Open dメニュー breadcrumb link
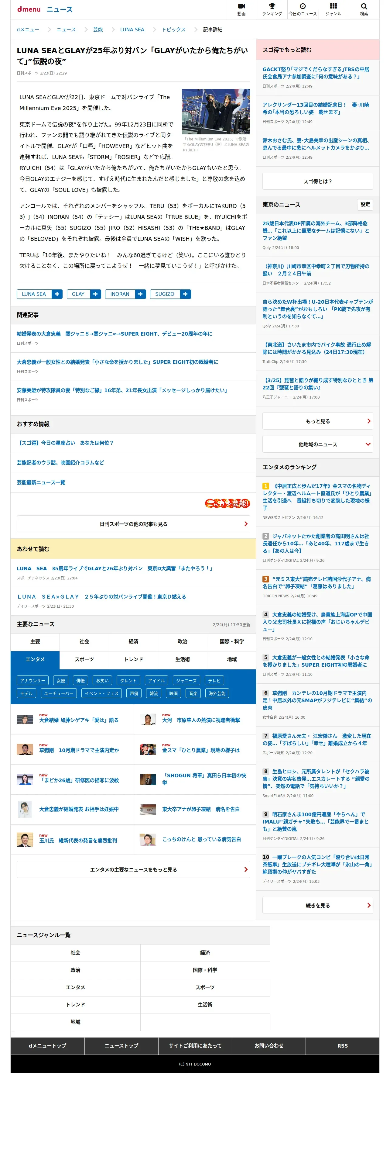 coord(28,29)
